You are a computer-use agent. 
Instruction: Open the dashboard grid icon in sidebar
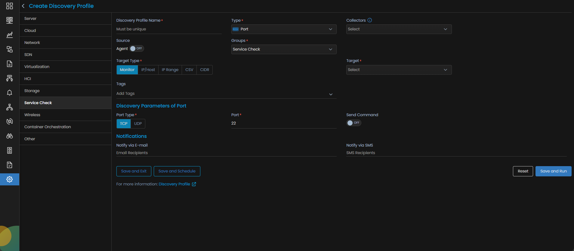(10, 6)
